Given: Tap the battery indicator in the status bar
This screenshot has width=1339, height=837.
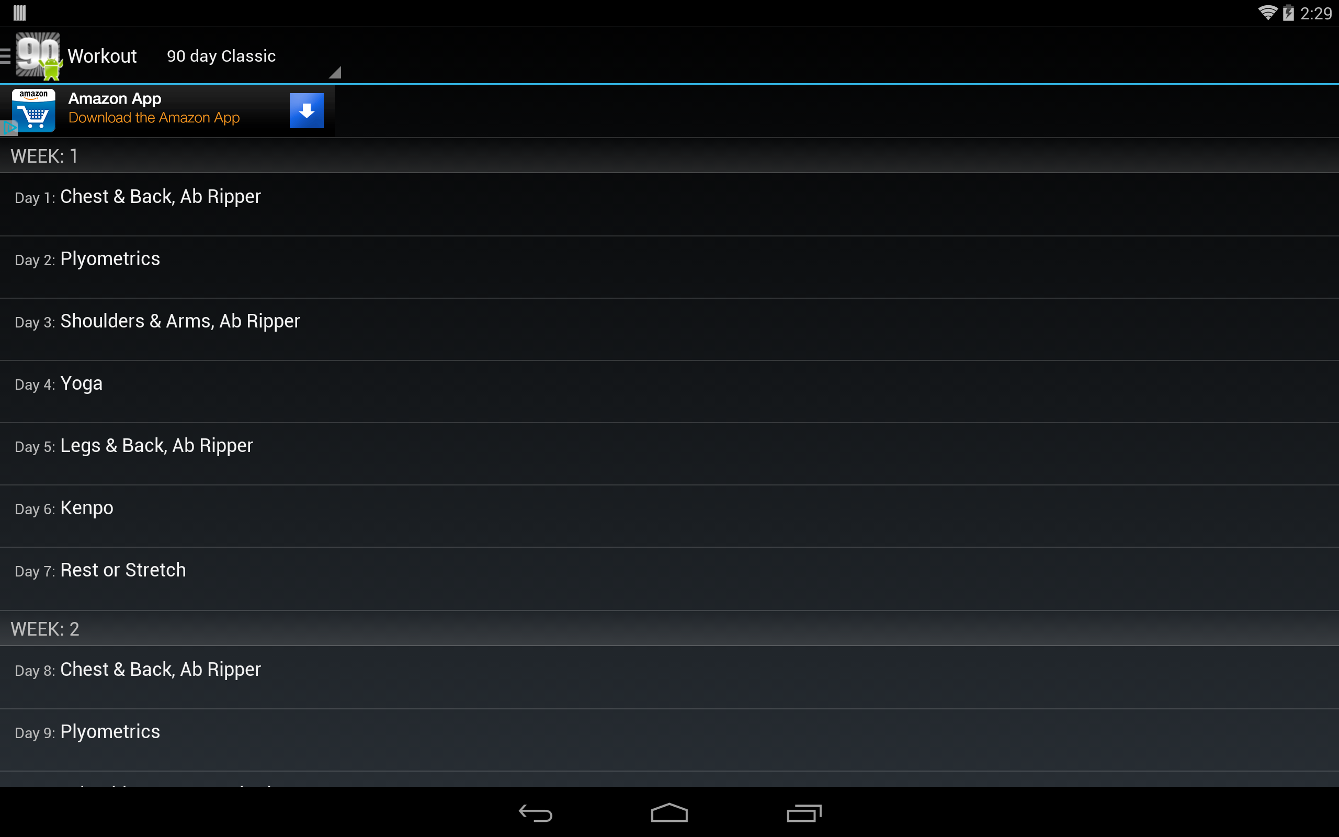Looking at the screenshot, I should tap(1289, 13).
